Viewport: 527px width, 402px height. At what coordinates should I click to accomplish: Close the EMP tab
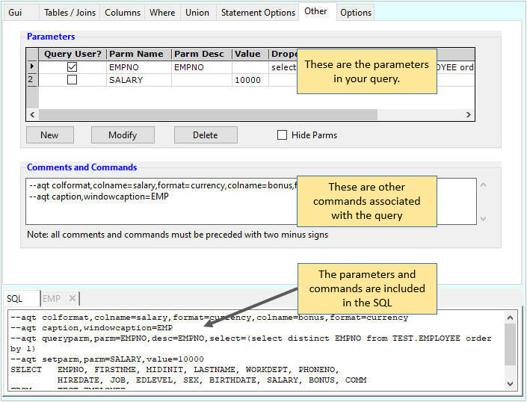click(72, 298)
